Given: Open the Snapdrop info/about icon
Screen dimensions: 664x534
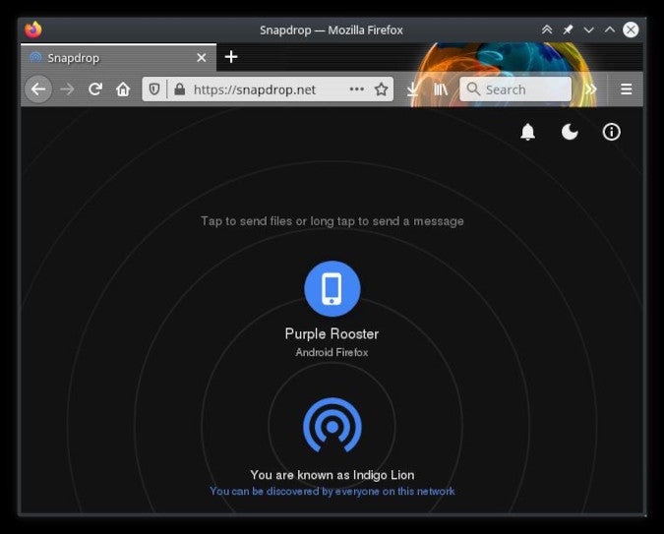Looking at the screenshot, I should [x=612, y=132].
